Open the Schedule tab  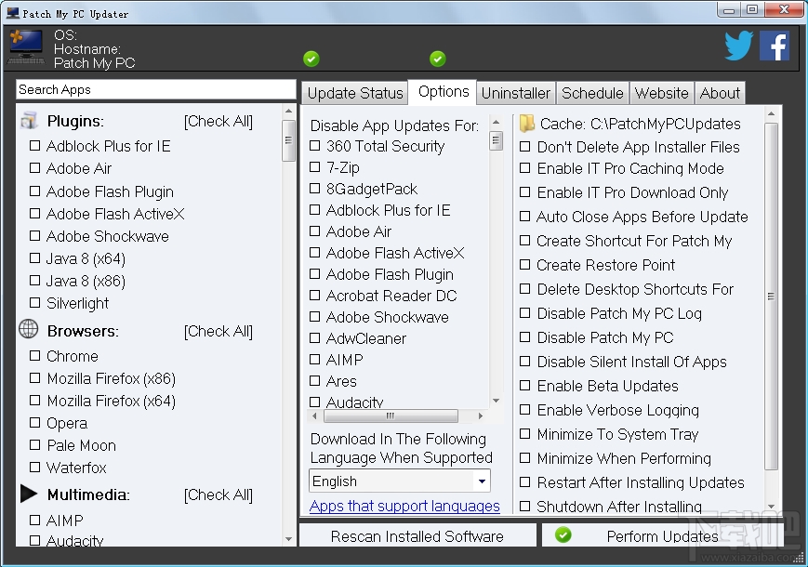tap(592, 92)
